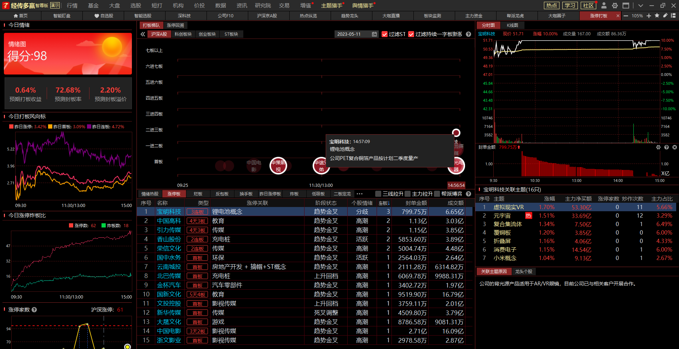Select the 华策影视 bubble on chart
The width and height of the screenshot is (679, 349).
(x=278, y=166)
